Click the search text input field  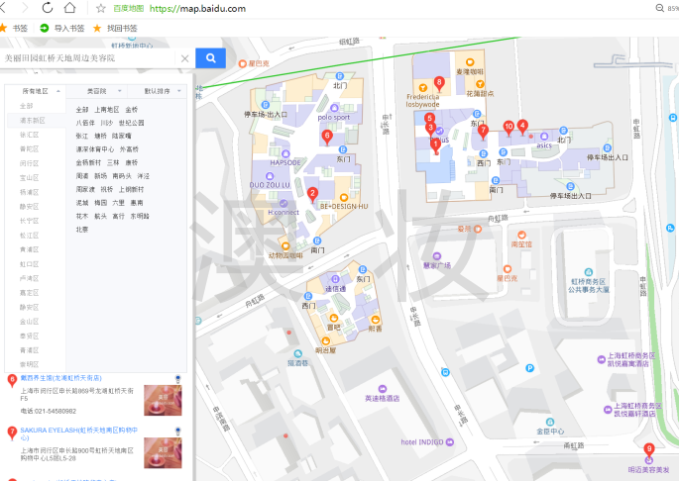coord(89,58)
